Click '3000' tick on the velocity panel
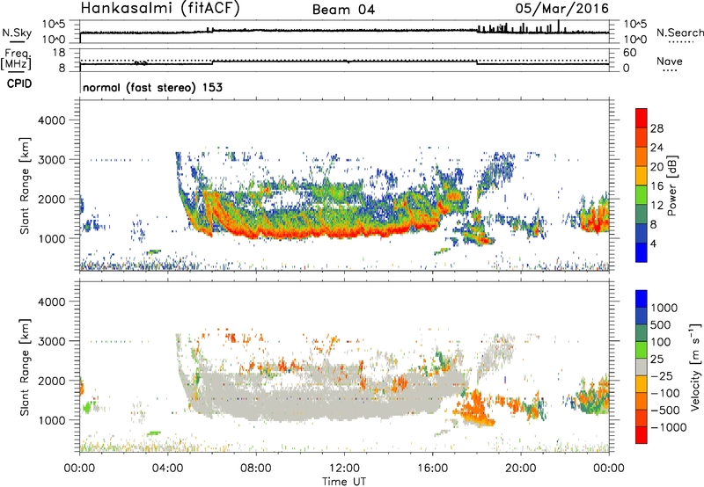704x487 pixels. (x=52, y=341)
